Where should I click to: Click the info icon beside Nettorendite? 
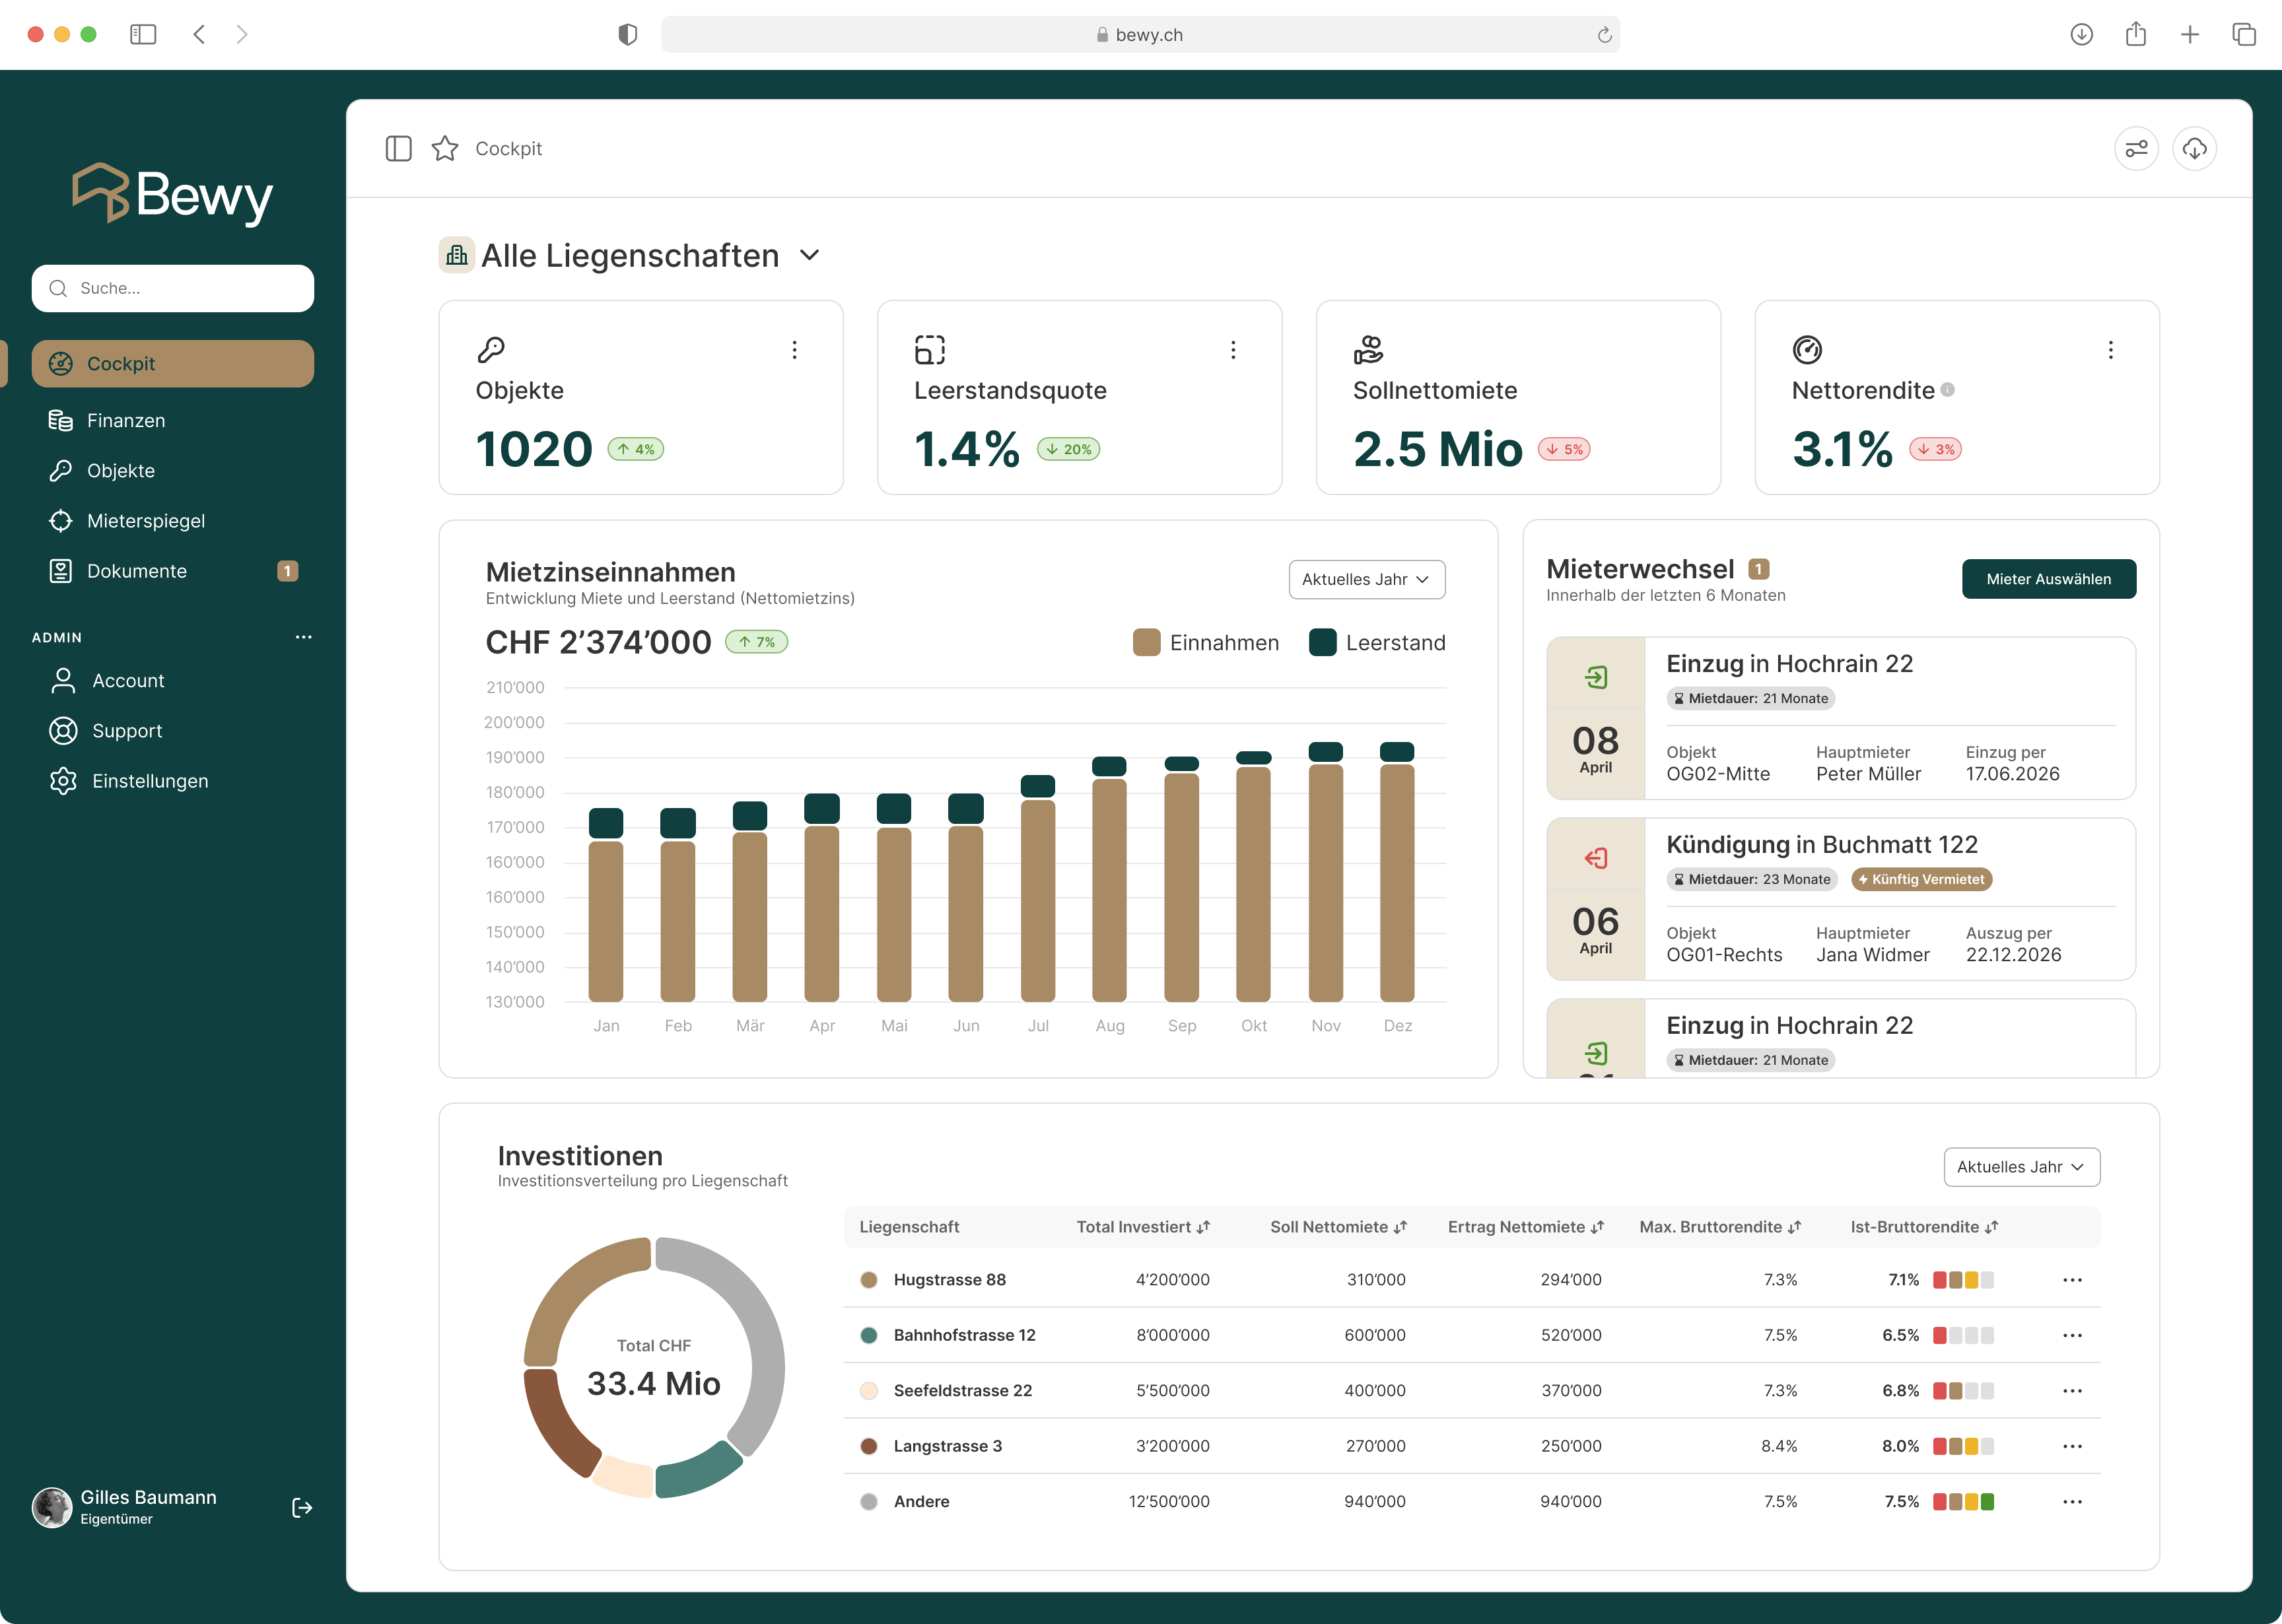(1947, 390)
